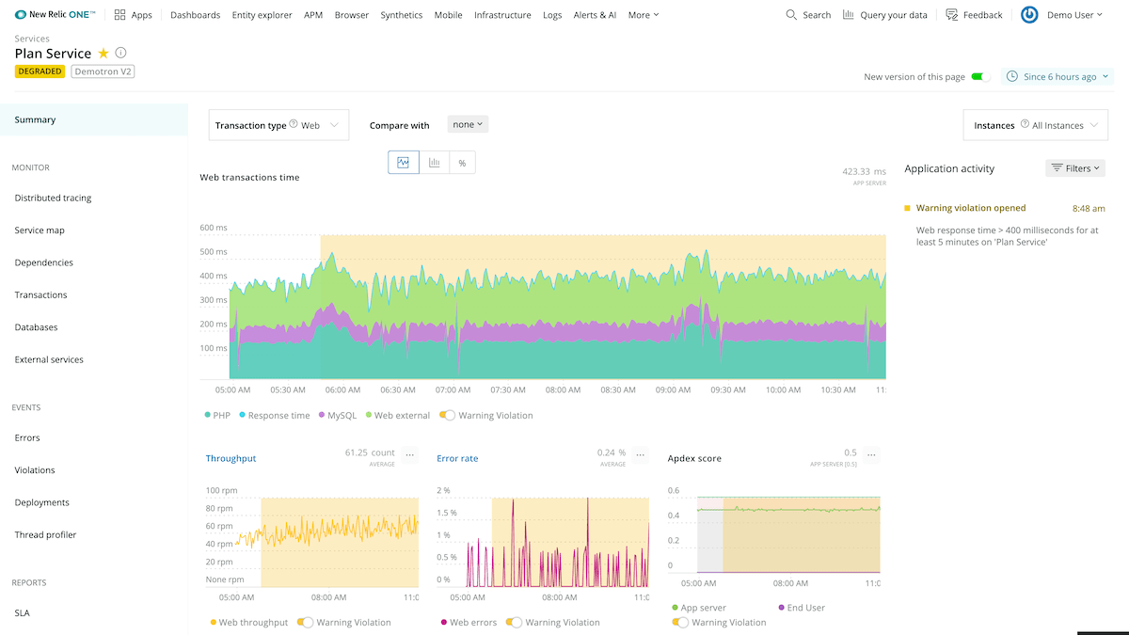The width and height of the screenshot is (1129, 635).
Task: Open the Apps grid icon
Action: point(119,15)
